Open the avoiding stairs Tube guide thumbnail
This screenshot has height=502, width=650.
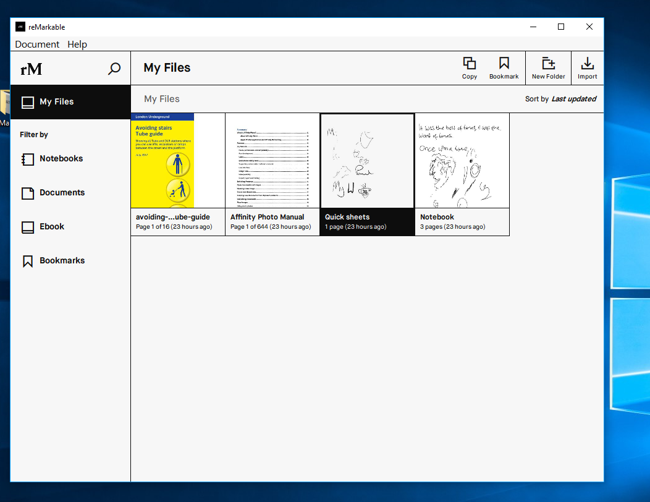tap(163, 161)
